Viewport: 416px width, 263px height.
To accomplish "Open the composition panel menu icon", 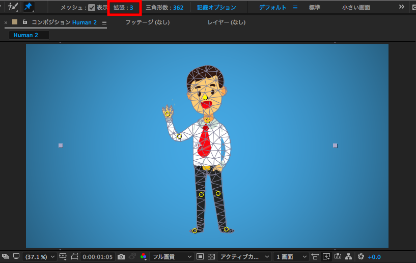I will (x=104, y=23).
